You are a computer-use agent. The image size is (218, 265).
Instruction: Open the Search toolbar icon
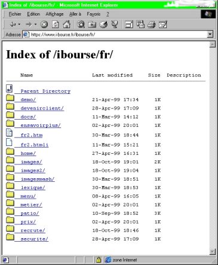[81, 25]
